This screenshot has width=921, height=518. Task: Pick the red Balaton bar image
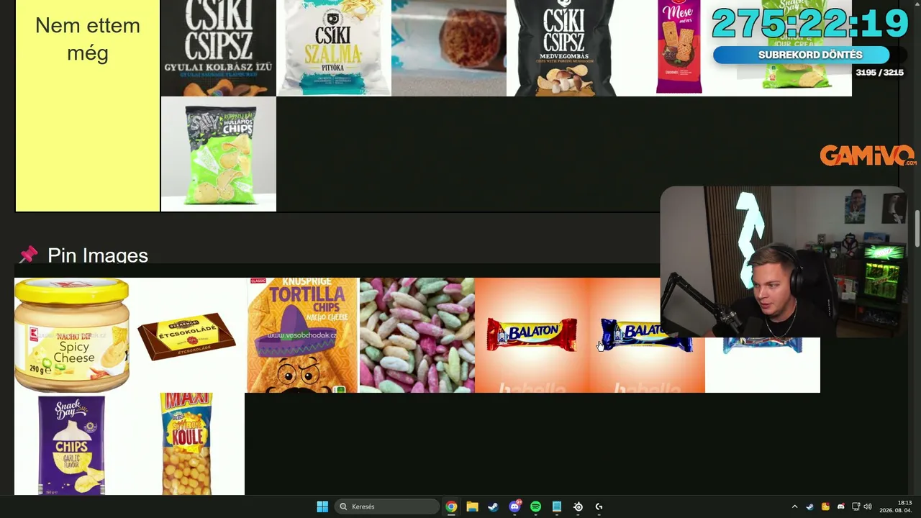coord(532,335)
